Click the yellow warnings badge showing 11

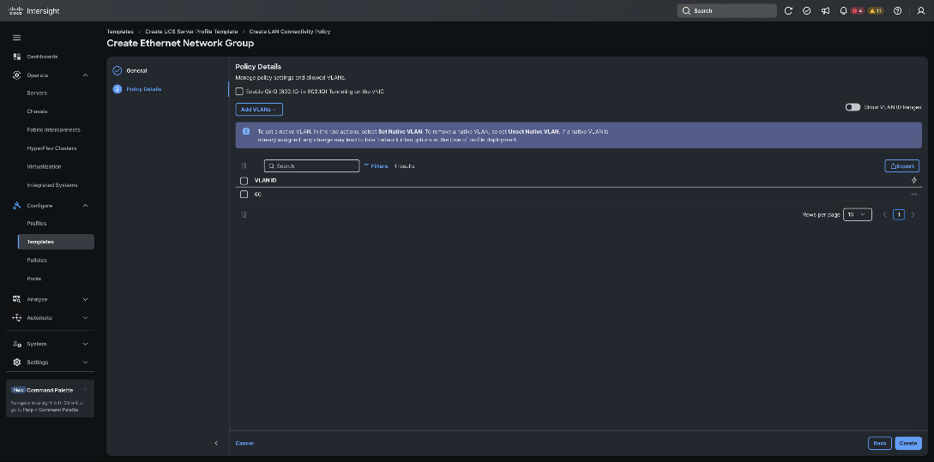(876, 11)
